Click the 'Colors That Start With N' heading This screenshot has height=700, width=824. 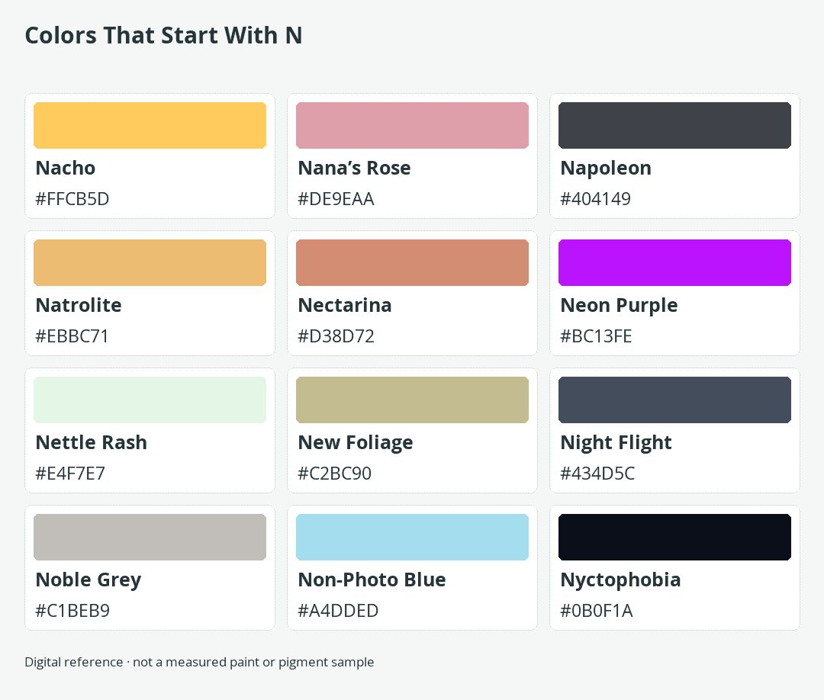pyautogui.click(x=163, y=35)
